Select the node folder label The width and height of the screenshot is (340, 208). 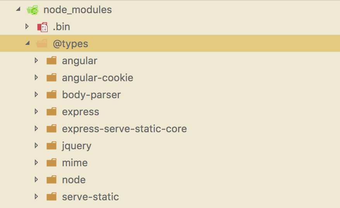click(74, 180)
